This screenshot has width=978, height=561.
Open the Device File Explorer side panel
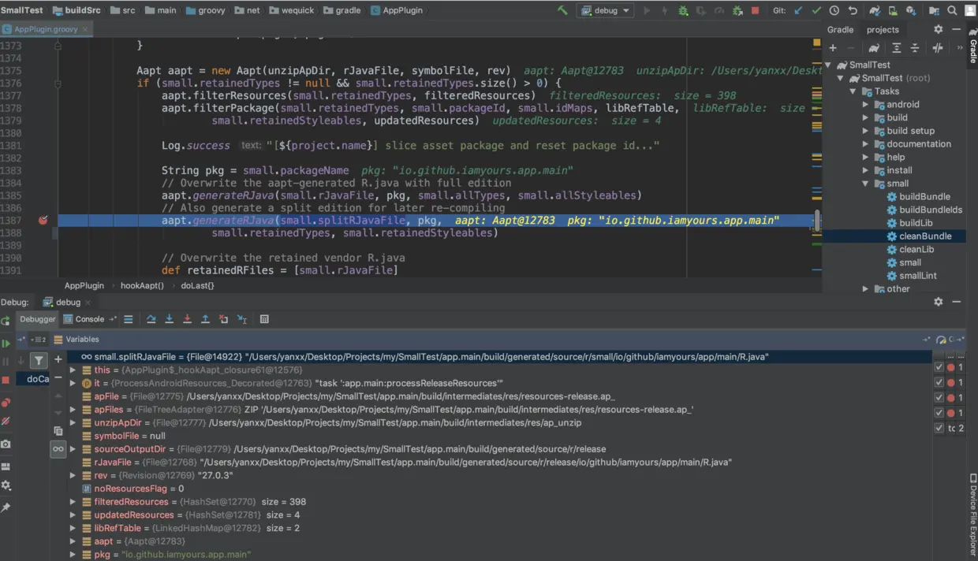972,512
